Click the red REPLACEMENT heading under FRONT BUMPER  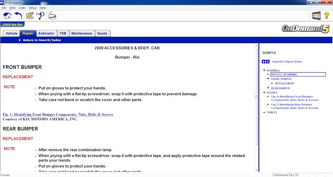pyautogui.click(x=18, y=77)
